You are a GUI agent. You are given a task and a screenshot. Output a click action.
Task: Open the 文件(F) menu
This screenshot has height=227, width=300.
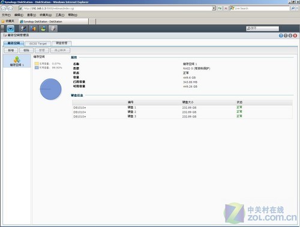click(x=6, y=15)
